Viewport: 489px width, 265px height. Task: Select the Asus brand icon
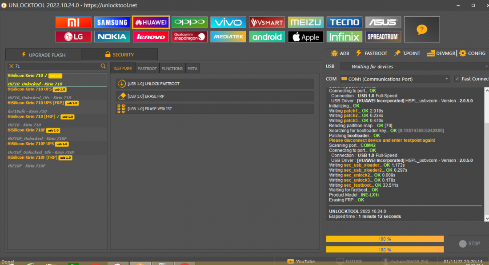click(383, 22)
